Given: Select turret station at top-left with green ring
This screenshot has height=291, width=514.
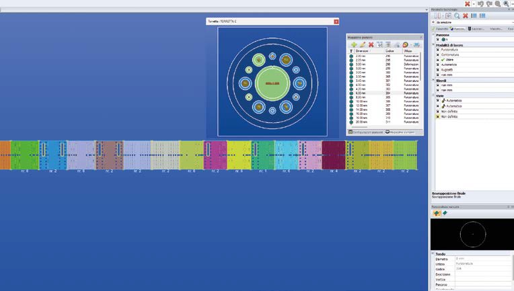Looking at the screenshot, I should [258, 60].
